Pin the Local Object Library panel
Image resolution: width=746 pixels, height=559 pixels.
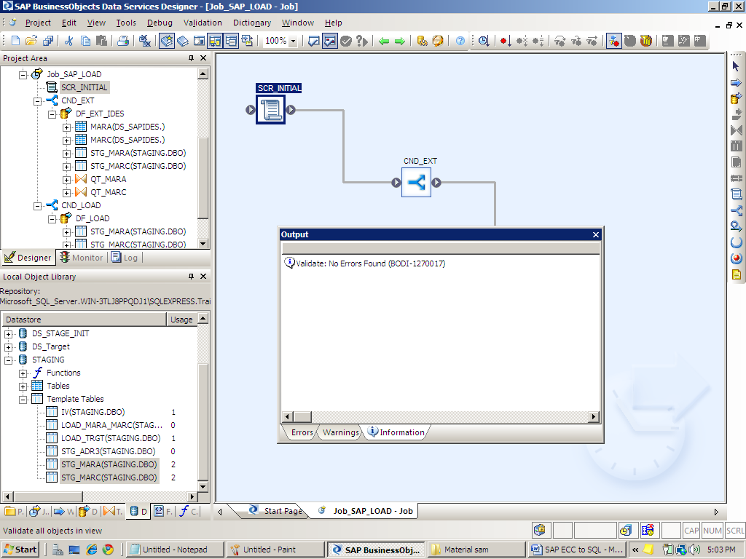(x=192, y=276)
